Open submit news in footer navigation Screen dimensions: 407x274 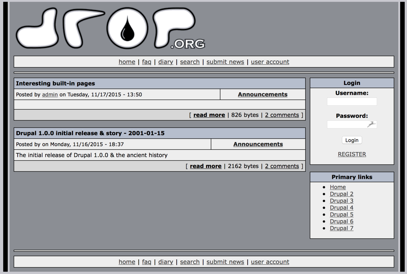225,262
